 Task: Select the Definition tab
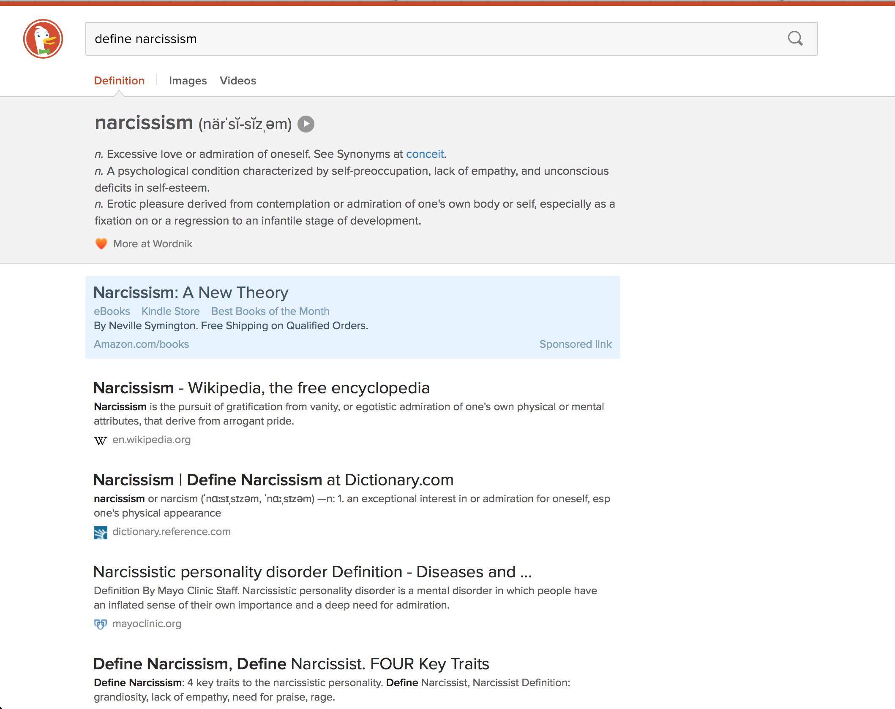[x=119, y=81]
